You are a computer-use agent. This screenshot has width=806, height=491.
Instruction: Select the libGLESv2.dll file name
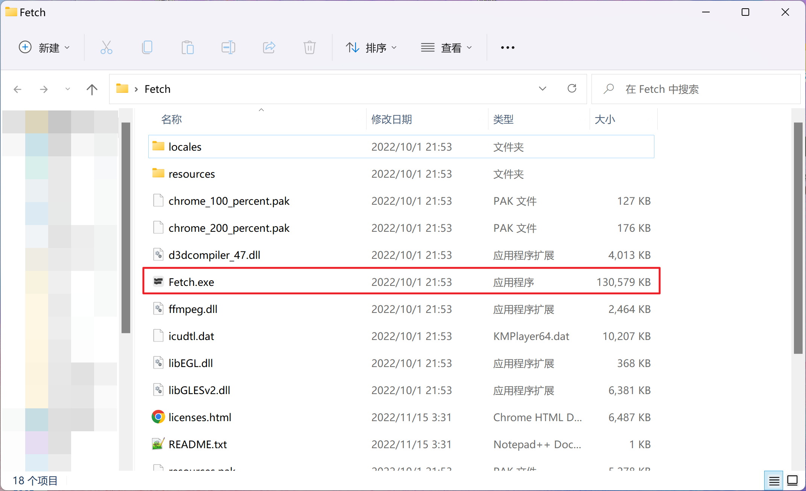coord(199,390)
